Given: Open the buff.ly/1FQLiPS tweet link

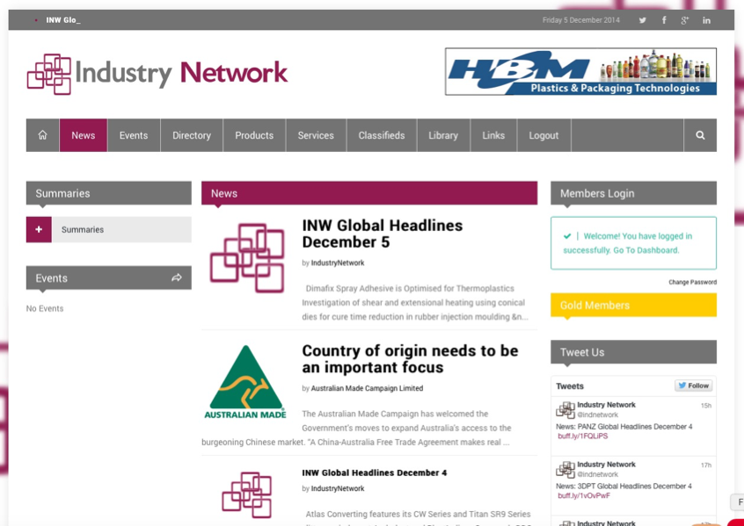Looking at the screenshot, I should pos(582,436).
